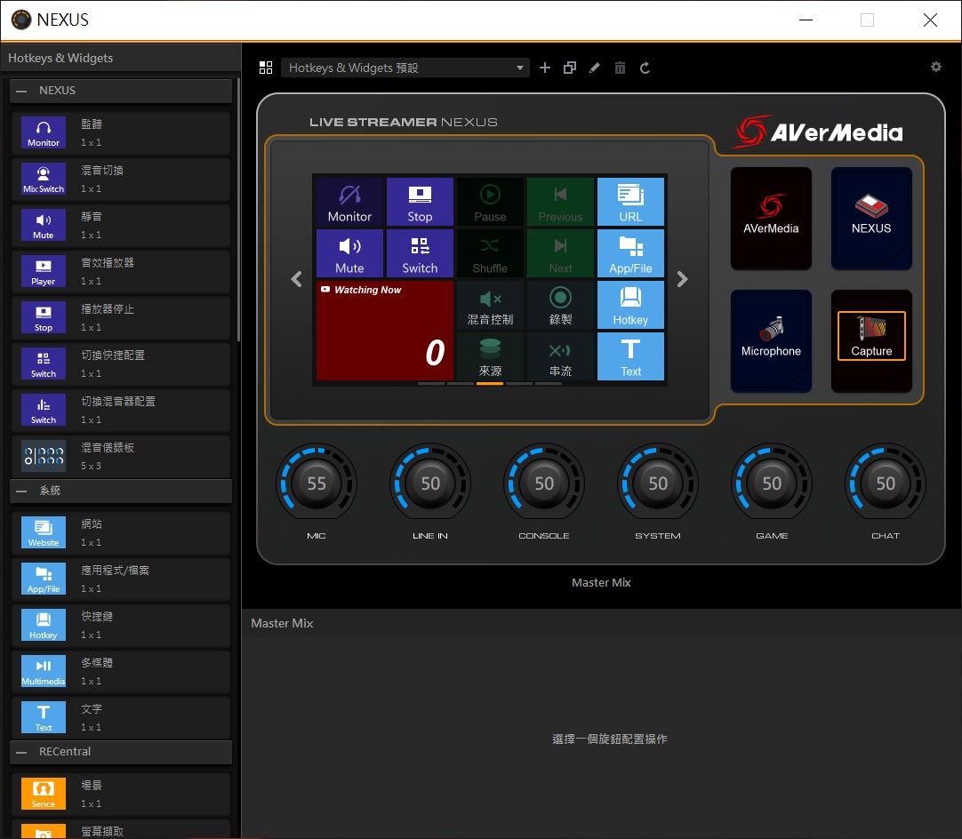
Task: Duplicate the current profile
Action: [x=570, y=68]
